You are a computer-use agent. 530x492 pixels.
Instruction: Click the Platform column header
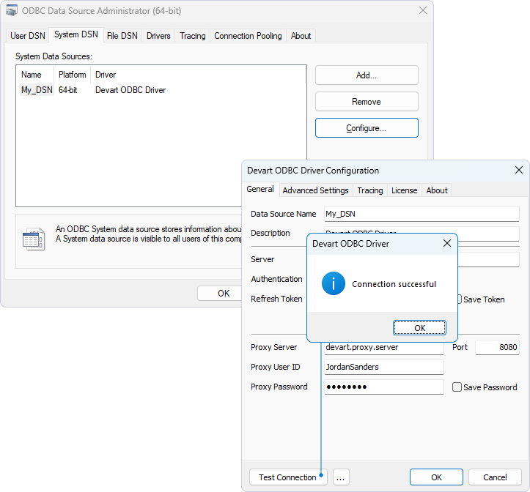click(72, 75)
